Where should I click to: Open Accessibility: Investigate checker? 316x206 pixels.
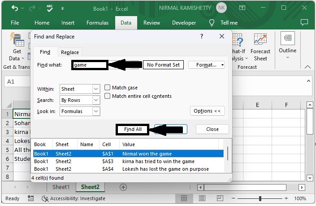click(x=74, y=198)
